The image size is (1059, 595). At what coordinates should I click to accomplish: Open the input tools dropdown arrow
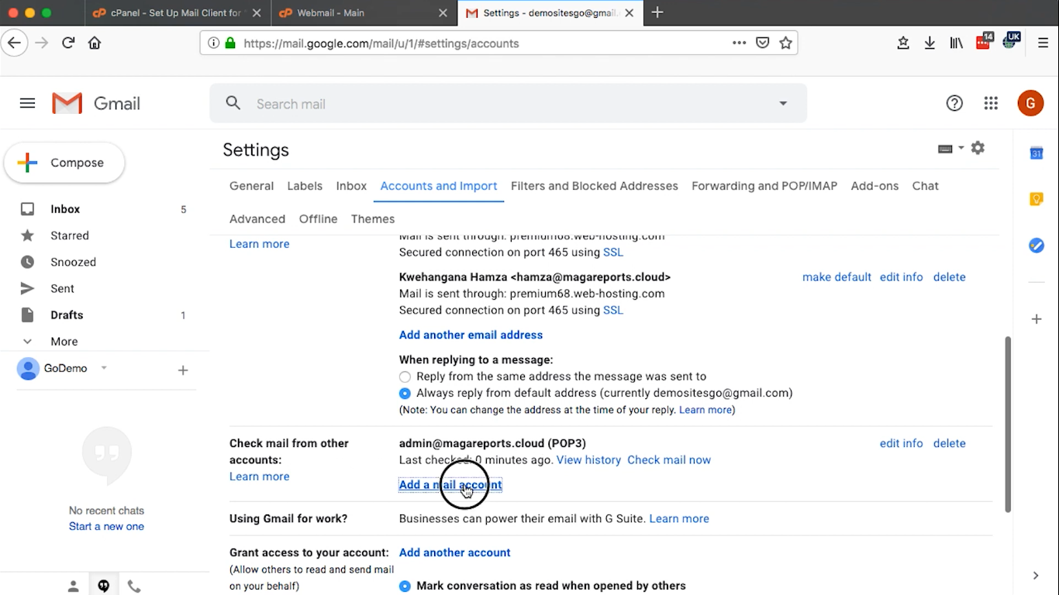[x=961, y=148]
